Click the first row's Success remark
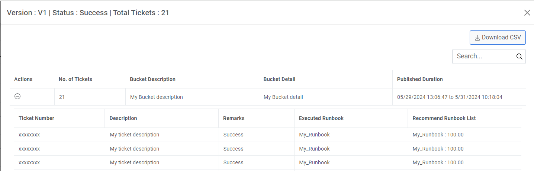Image resolution: width=534 pixels, height=171 pixels. [x=233, y=135]
